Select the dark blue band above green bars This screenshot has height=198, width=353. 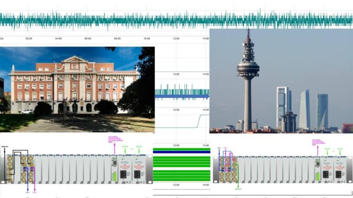181,150
